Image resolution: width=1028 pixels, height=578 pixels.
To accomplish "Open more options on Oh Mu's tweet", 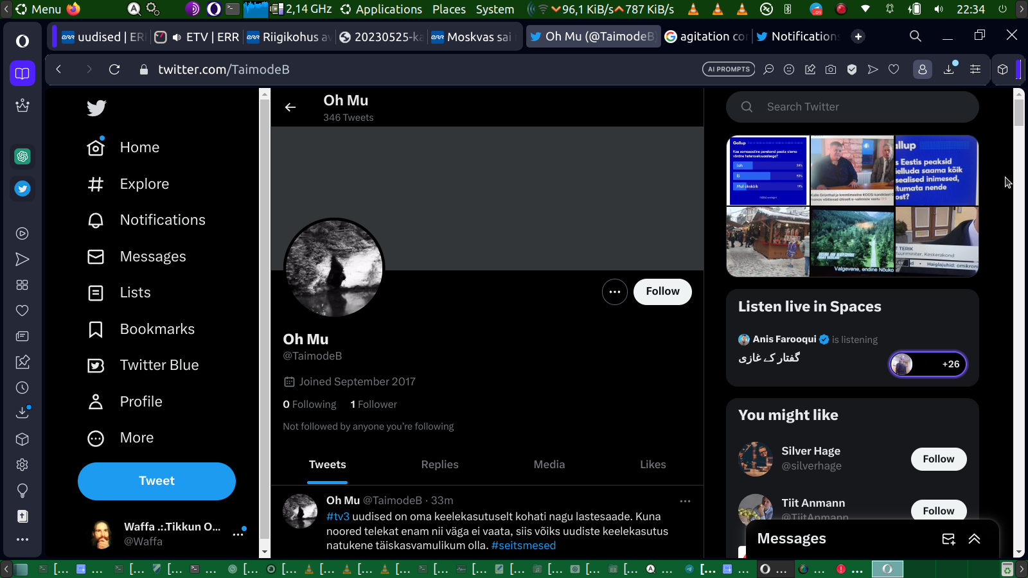I will pos(686,501).
